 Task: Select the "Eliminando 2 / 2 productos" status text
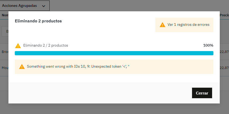45,45
